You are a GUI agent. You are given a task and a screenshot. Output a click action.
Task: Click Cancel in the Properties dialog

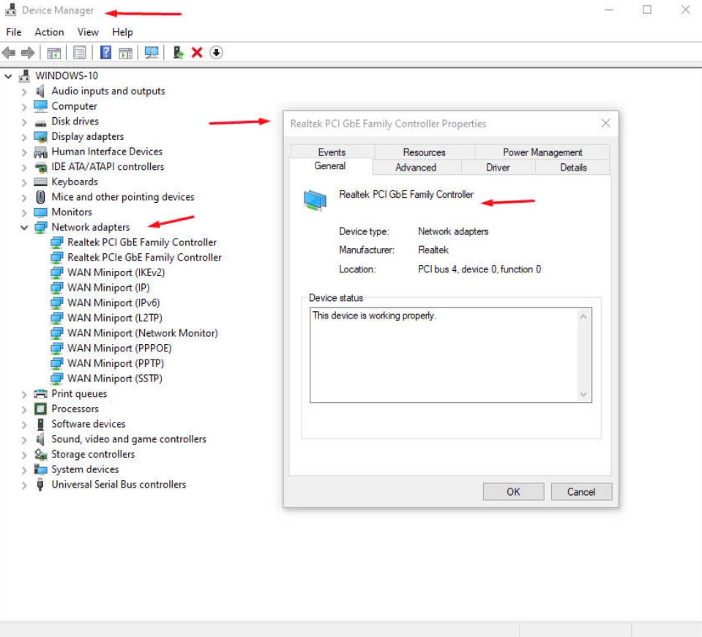pyautogui.click(x=581, y=492)
